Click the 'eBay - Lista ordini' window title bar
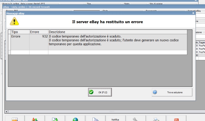205x121 pixels. (103, 7)
